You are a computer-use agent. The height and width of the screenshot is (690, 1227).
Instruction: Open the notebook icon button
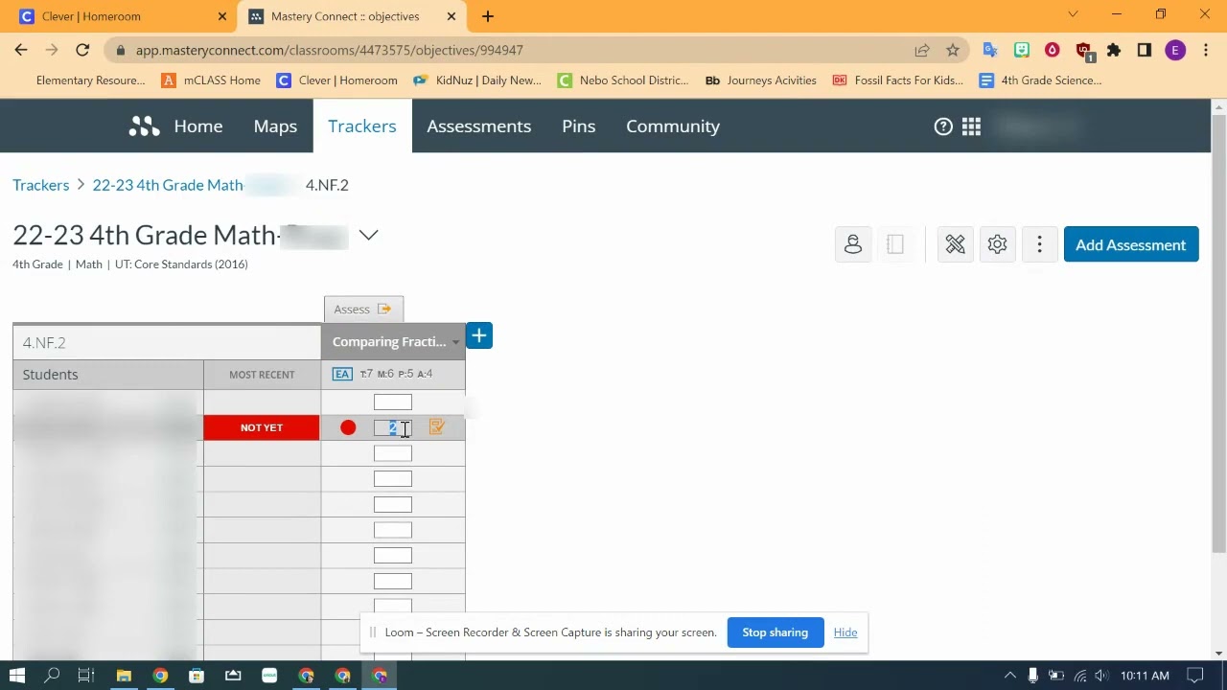tap(895, 244)
